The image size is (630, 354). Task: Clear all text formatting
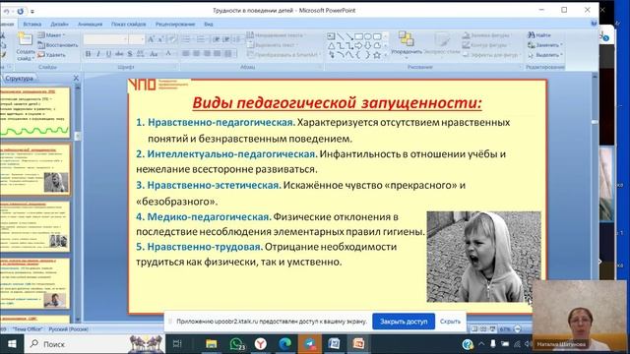[x=172, y=39]
